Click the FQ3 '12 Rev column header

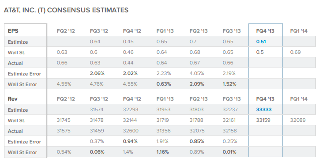coord(99,99)
